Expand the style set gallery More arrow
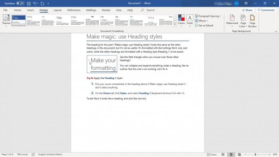The height and width of the screenshot is (157, 279). (x=175, y=25)
